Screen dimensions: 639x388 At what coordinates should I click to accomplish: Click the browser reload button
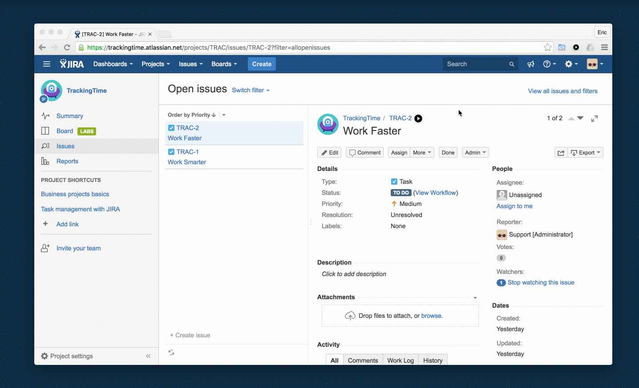click(x=67, y=48)
